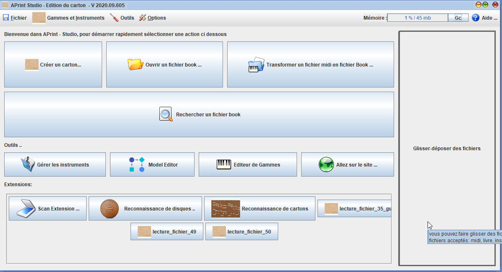Click the Créer un carton button
The height and width of the screenshot is (272, 502).
pyautogui.click(x=53, y=64)
